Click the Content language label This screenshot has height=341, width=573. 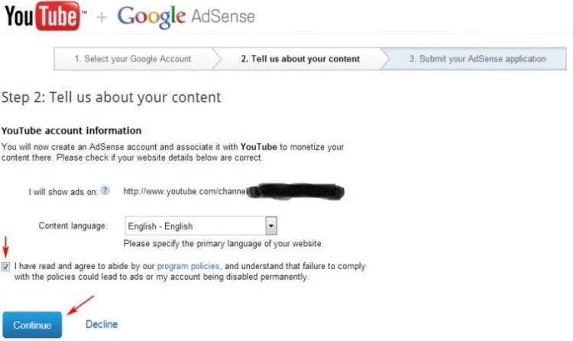point(73,226)
